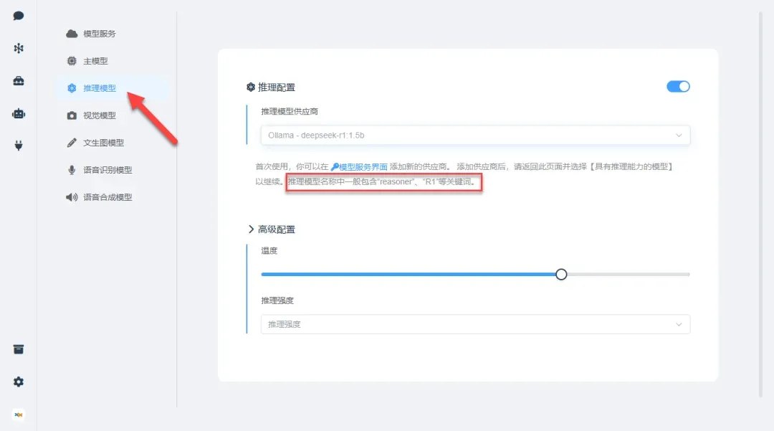Image resolution: width=774 pixels, height=431 pixels.
Task: Click the atom icon in 推理配置 header
Action: (x=251, y=87)
